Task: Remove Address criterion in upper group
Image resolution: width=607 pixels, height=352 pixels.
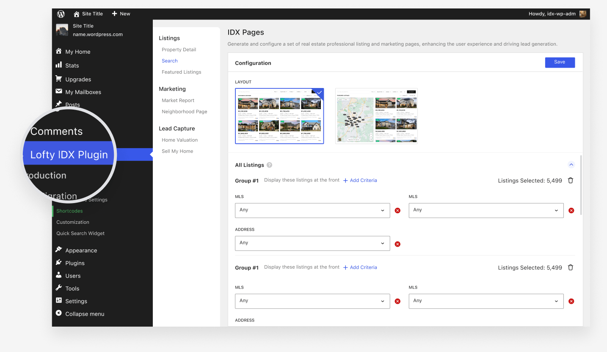Action: tap(397, 244)
